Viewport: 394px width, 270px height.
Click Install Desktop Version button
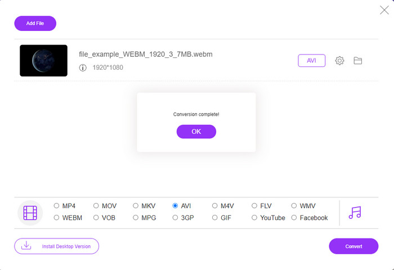click(56, 246)
